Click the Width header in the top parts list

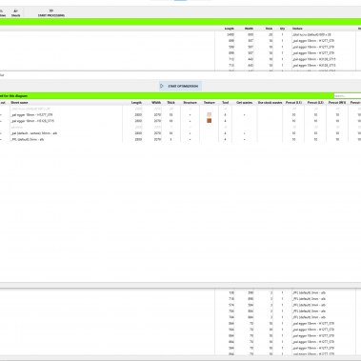[249, 29]
